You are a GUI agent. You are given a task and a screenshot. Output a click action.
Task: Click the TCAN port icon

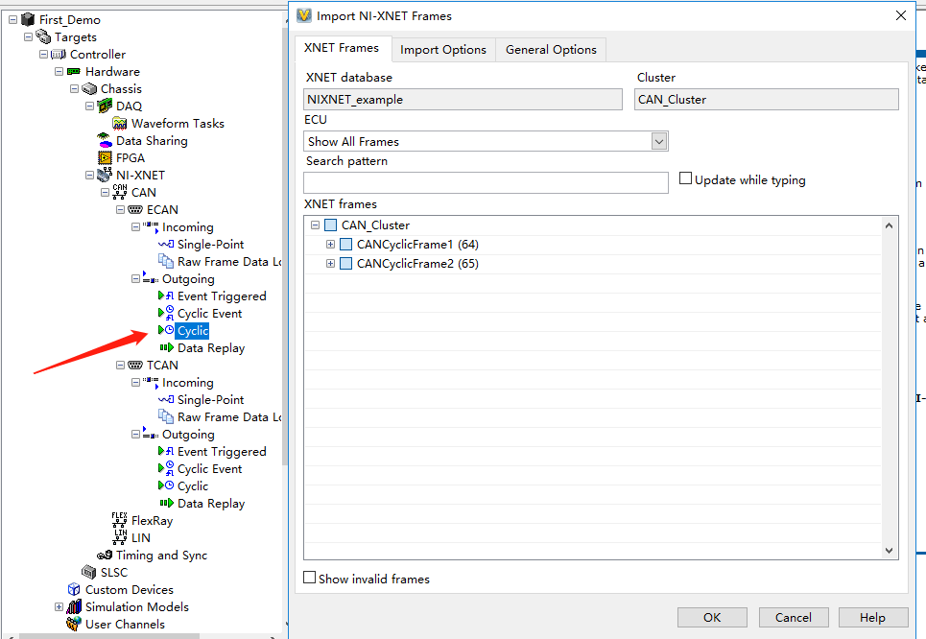click(x=135, y=365)
